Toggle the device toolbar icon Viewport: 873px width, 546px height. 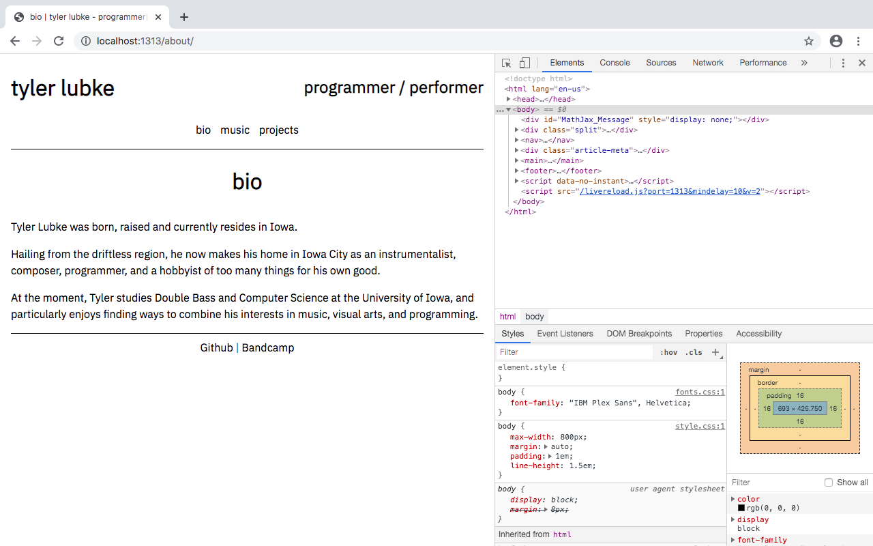[x=524, y=62]
